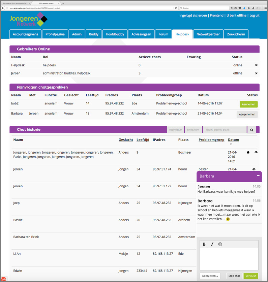Switch to the Forum tab
The height and width of the screenshot is (282, 268).
click(163, 34)
